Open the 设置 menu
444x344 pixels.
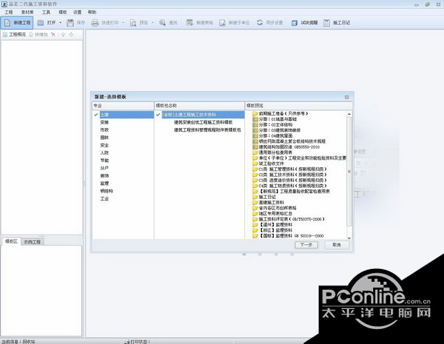click(77, 12)
